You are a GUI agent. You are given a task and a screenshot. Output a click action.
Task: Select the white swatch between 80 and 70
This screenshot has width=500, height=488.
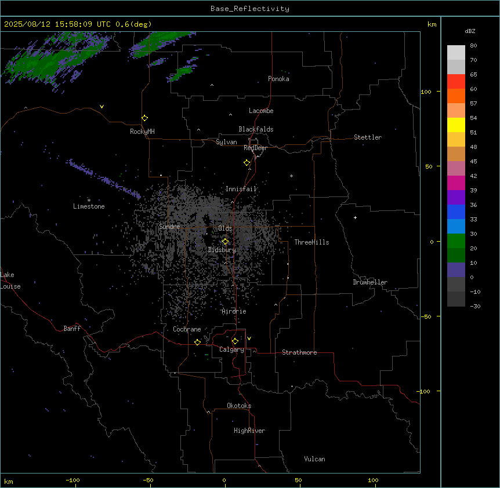[456, 53]
